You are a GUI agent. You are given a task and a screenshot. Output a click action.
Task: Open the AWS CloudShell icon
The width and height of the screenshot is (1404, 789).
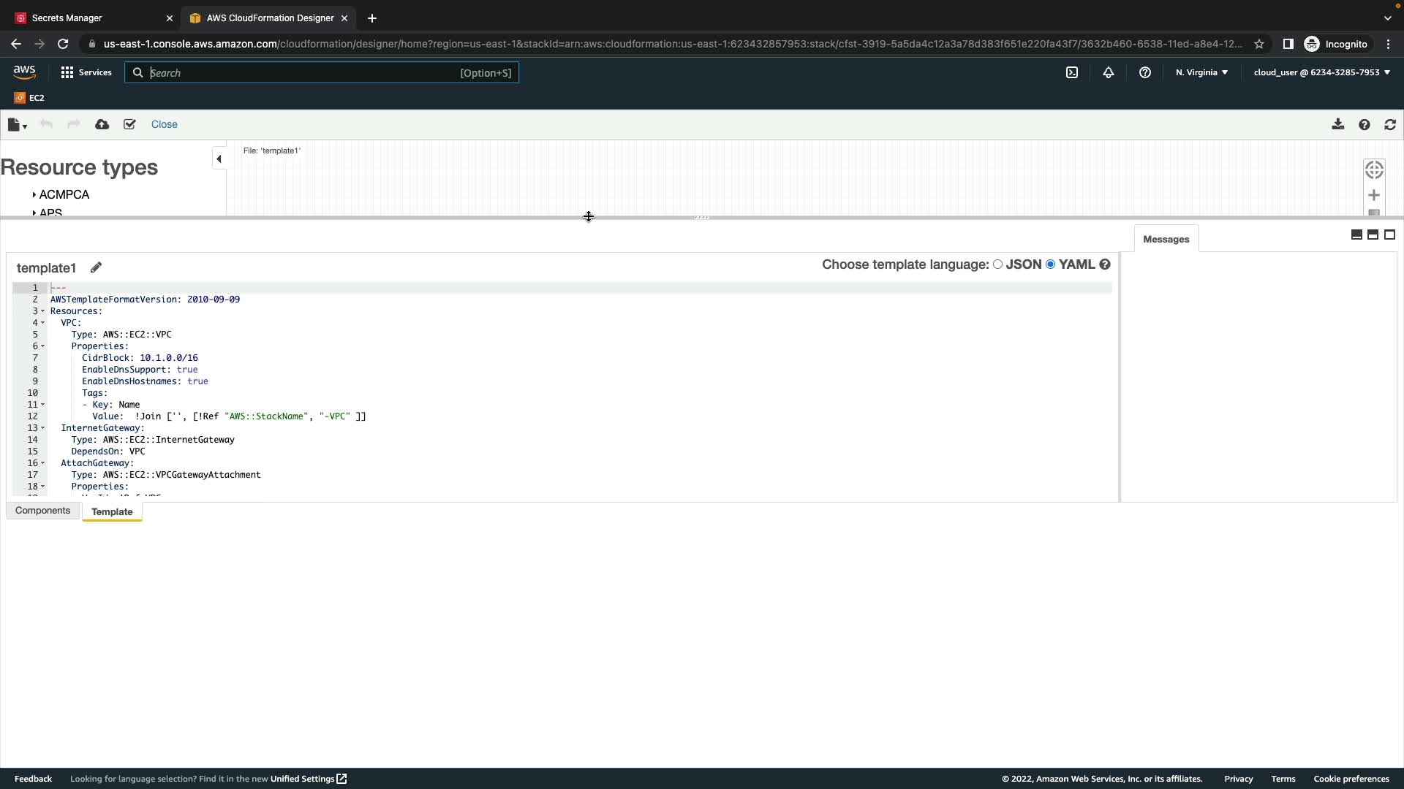point(1072,72)
